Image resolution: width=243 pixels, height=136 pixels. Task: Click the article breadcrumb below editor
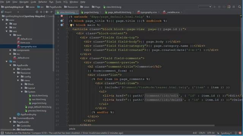tap(72, 129)
